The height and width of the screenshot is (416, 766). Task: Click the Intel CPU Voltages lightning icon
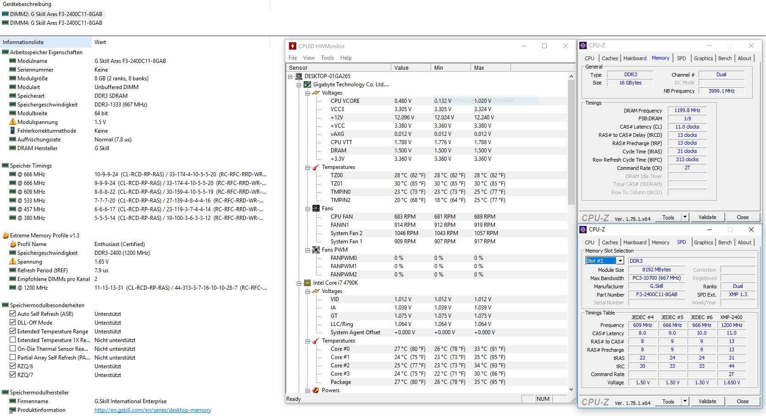pyautogui.click(x=316, y=291)
